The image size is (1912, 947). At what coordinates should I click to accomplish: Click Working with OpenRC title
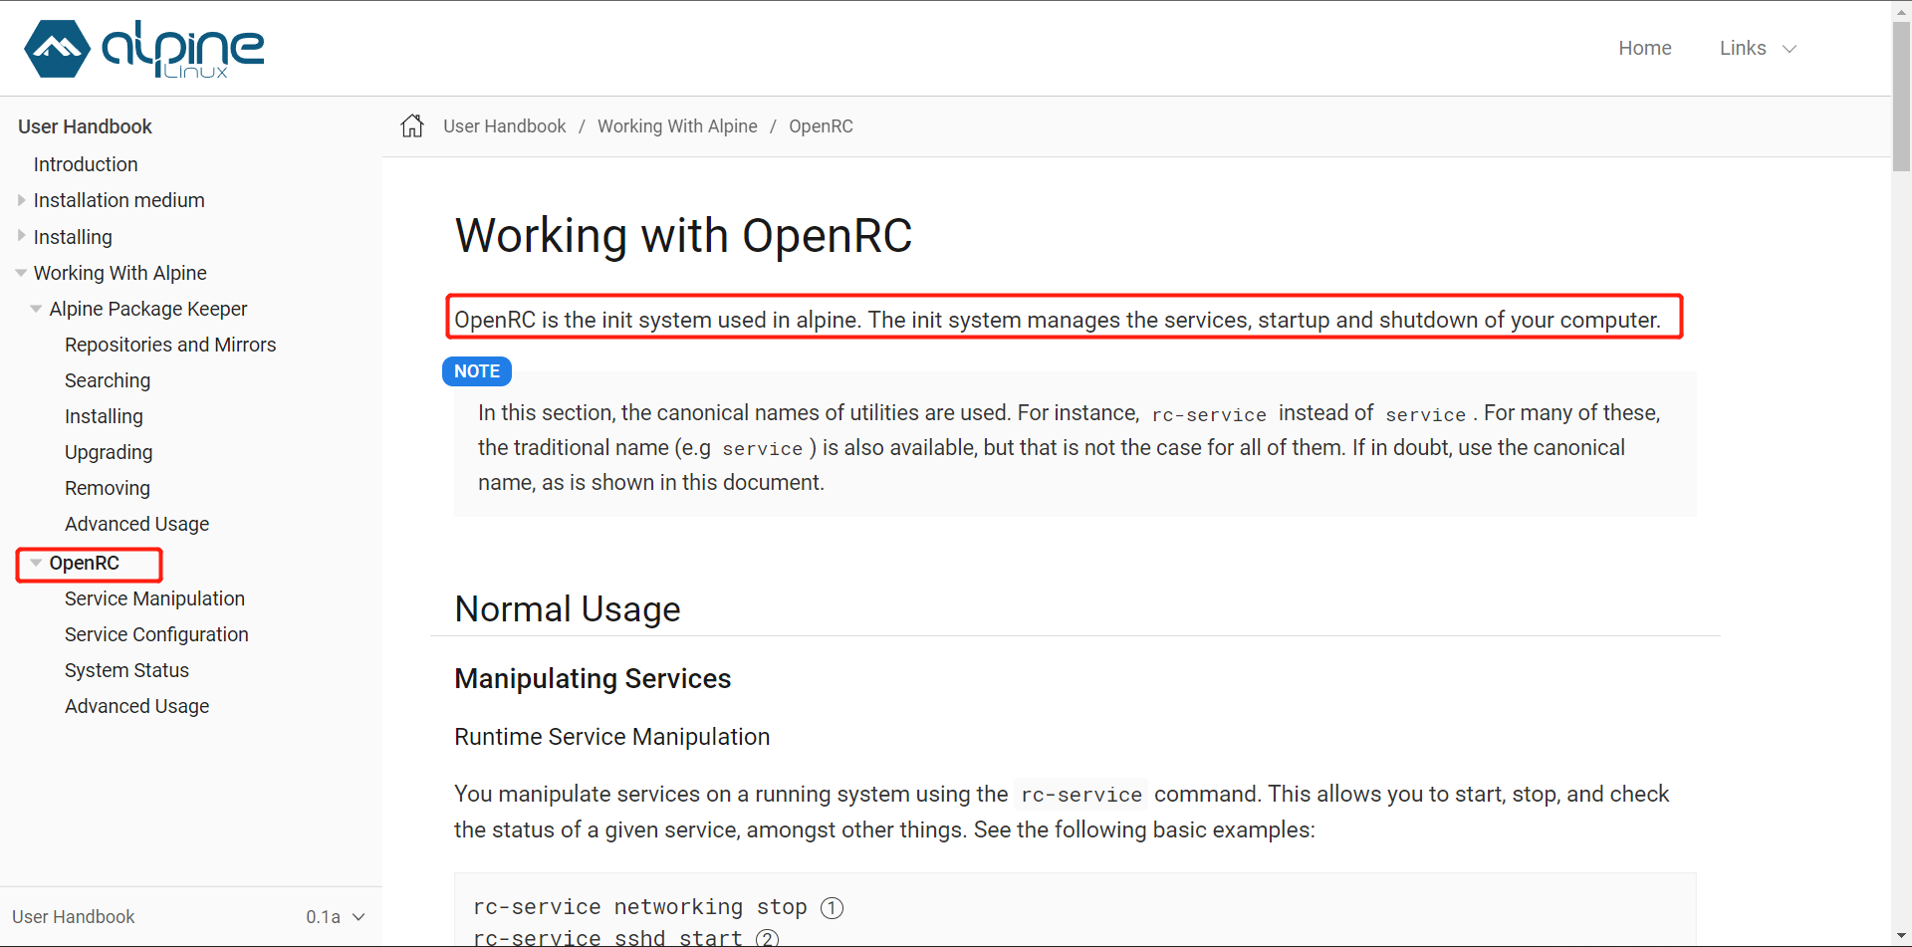[x=683, y=236]
